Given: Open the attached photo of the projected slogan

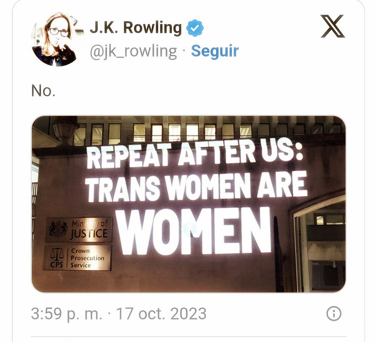Looking at the screenshot, I should [x=189, y=204].
